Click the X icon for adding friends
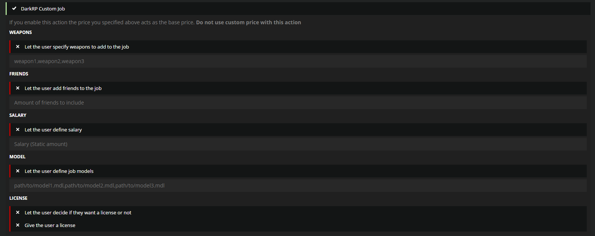This screenshot has height=236, width=595. click(18, 88)
